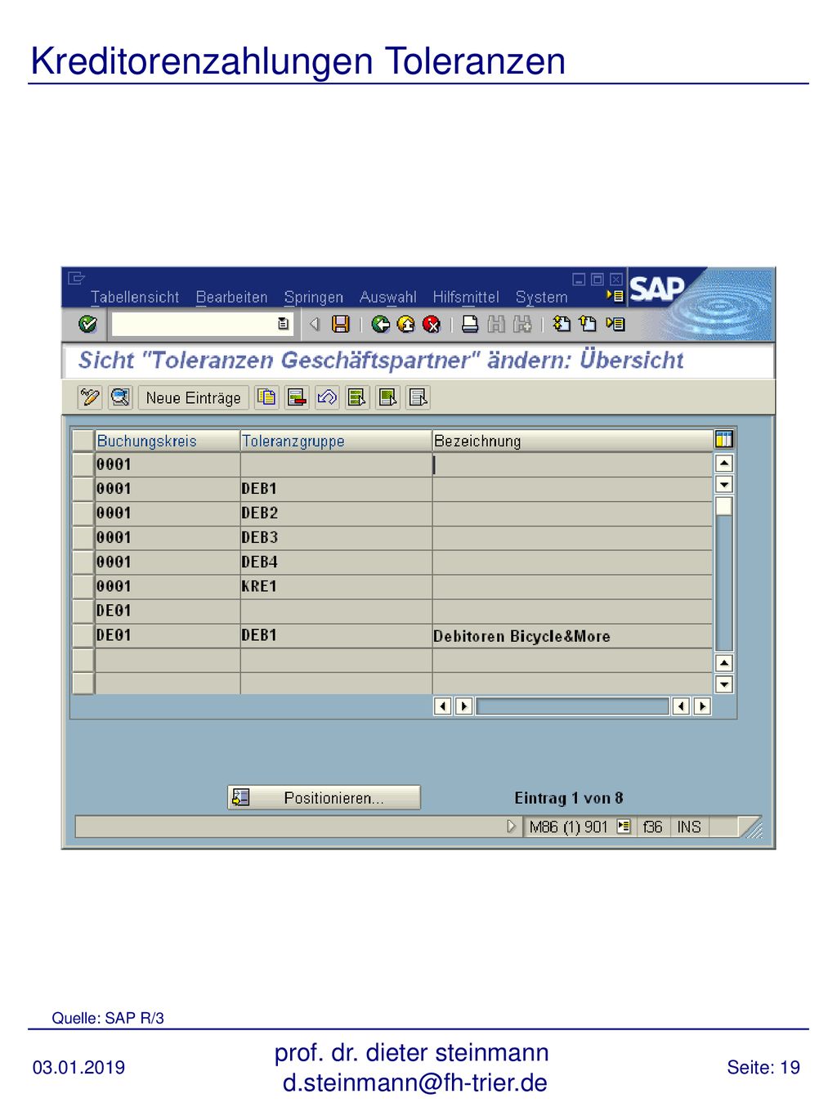Click the Copy as icon
Viewport: 837px width, 1116px height.
click(266, 397)
